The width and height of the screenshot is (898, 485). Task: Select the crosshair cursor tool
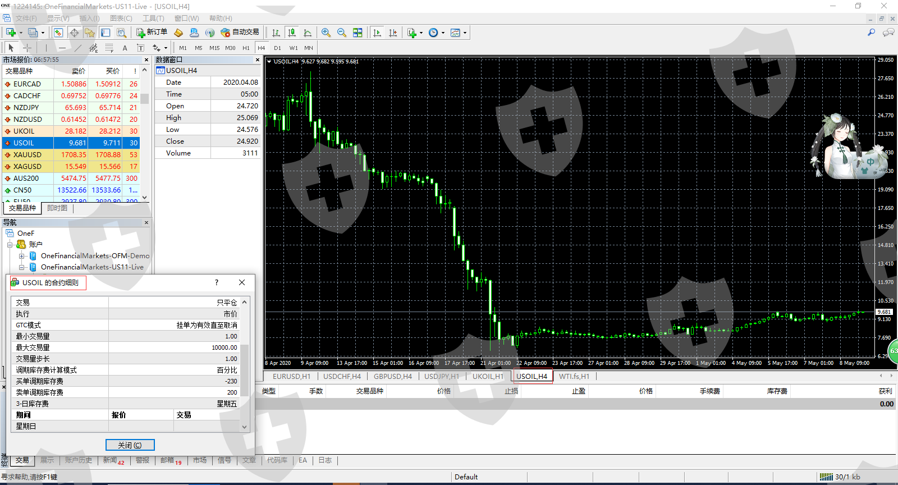tap(27, 48)
